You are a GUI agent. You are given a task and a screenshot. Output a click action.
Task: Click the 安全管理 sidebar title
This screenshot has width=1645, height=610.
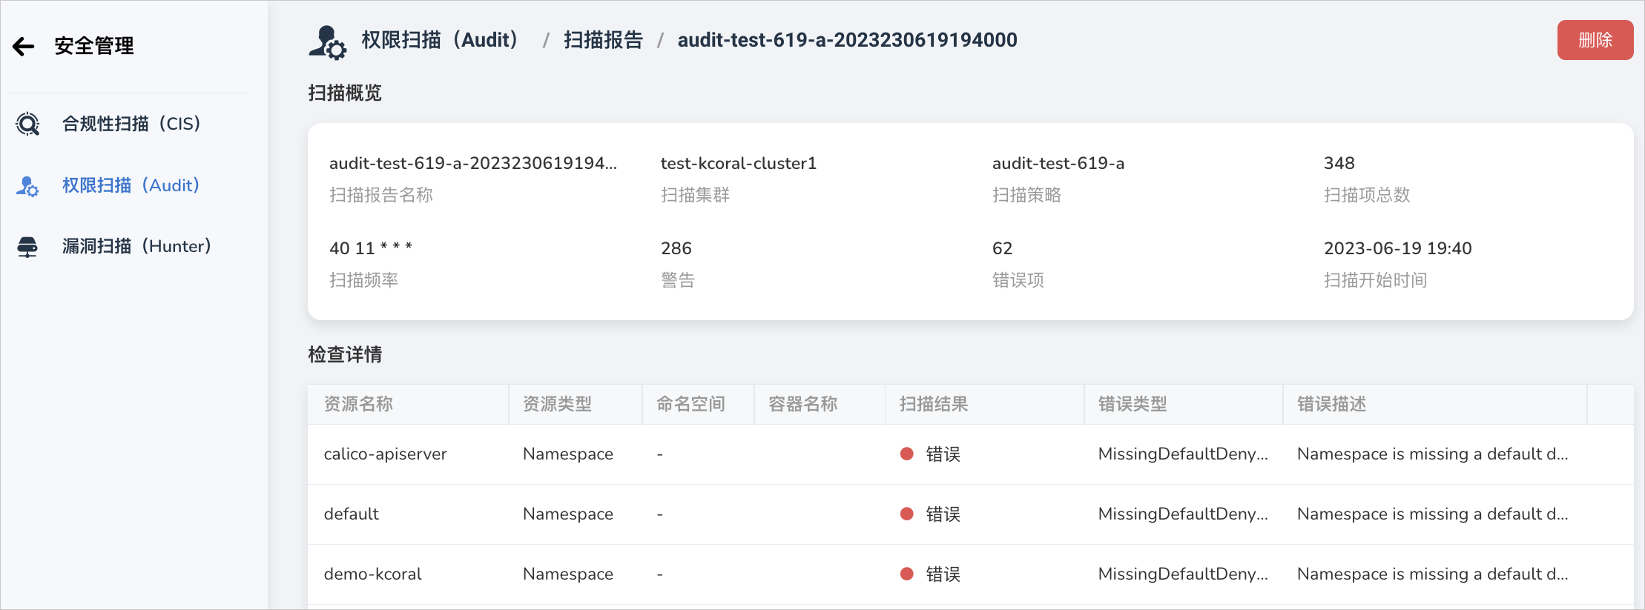pyautogui.click(x=94, y=46)
